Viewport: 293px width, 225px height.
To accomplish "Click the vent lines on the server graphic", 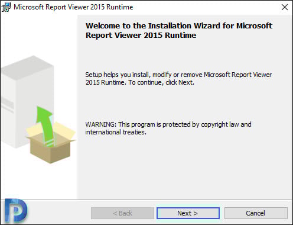I will [8, 105].
